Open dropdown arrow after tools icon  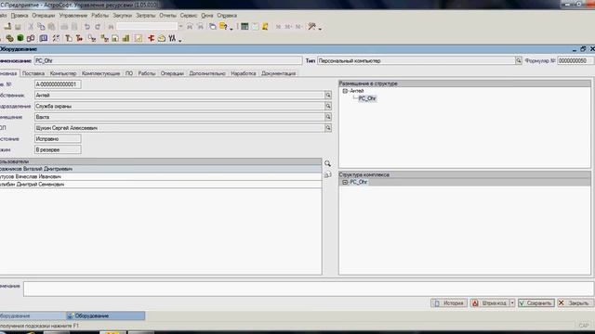320,28
